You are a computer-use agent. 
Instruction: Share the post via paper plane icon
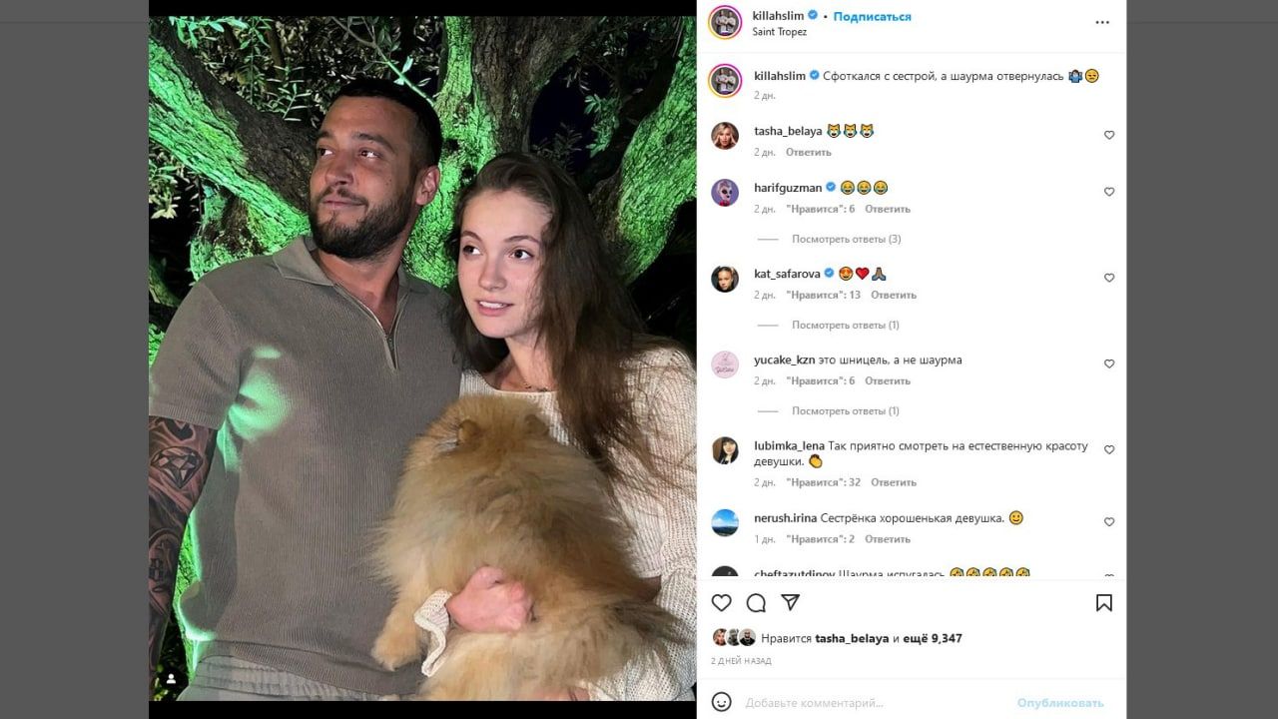point(790,603)
